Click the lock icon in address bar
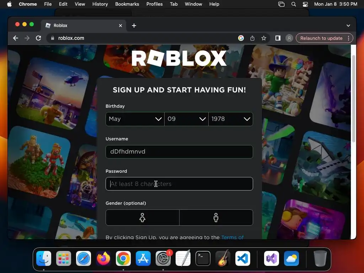364x273 pixels. click(x=53, y=38)
